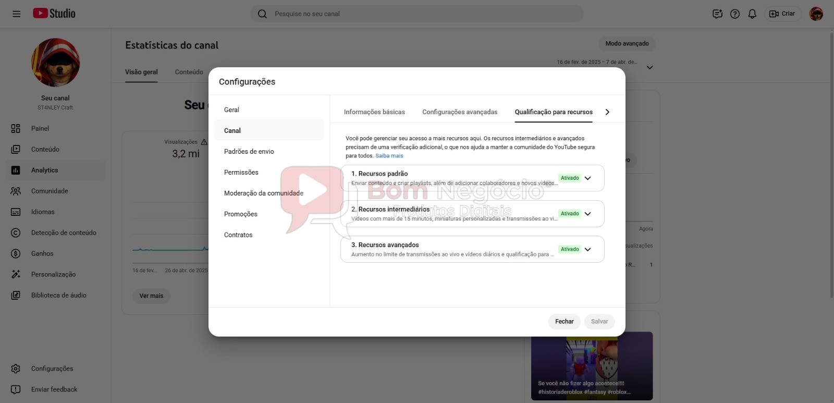Open the help question mark icon
This screenshot has height=403, width=834.
[735, 14]
